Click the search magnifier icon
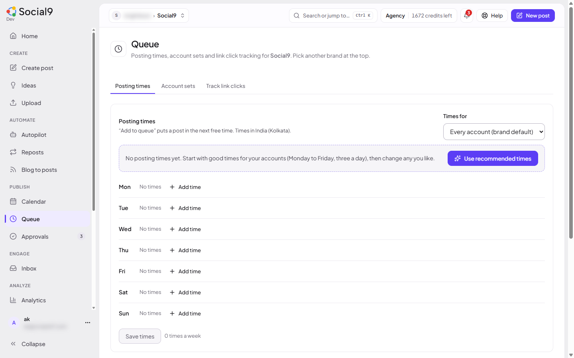Viewport: 574px width, 358px height. click(297, 16)
